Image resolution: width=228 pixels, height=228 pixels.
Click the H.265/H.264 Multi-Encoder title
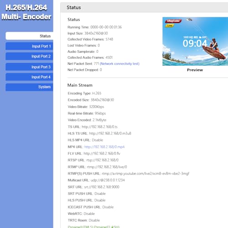[26, 12]
